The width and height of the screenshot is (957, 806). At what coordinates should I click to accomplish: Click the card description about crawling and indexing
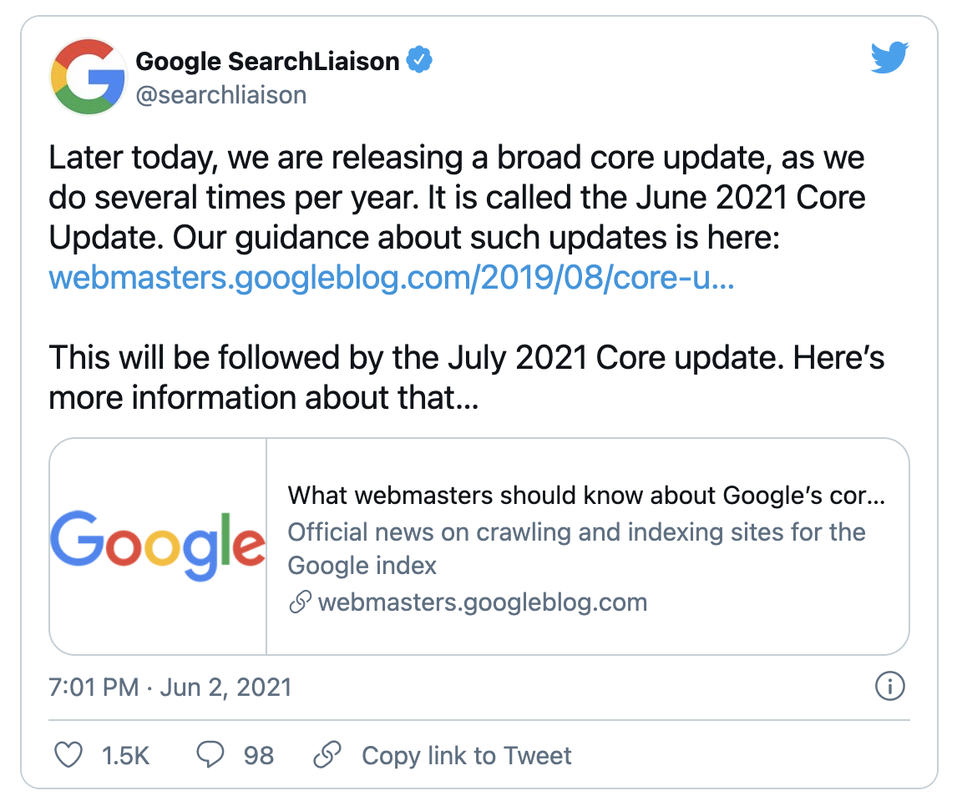576,548
